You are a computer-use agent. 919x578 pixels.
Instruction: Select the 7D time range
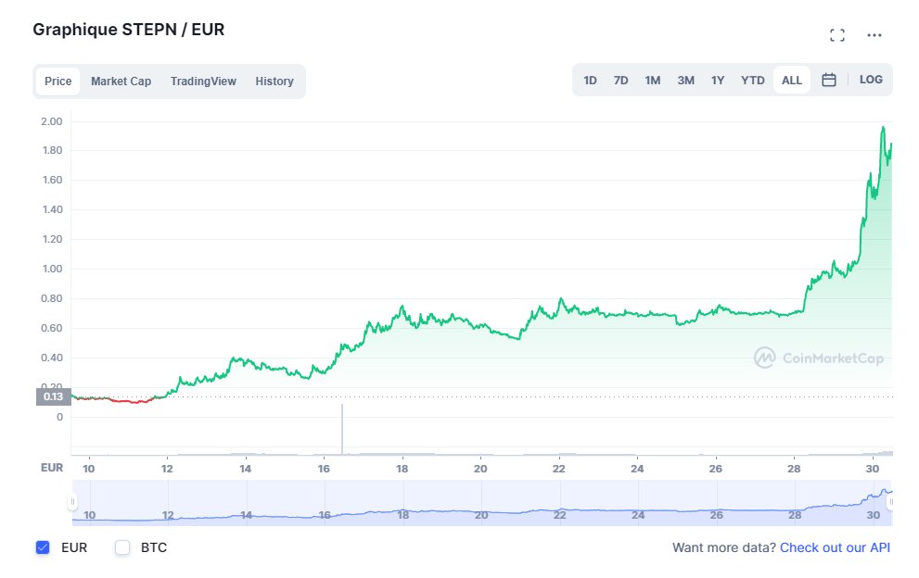coord(620,81)
